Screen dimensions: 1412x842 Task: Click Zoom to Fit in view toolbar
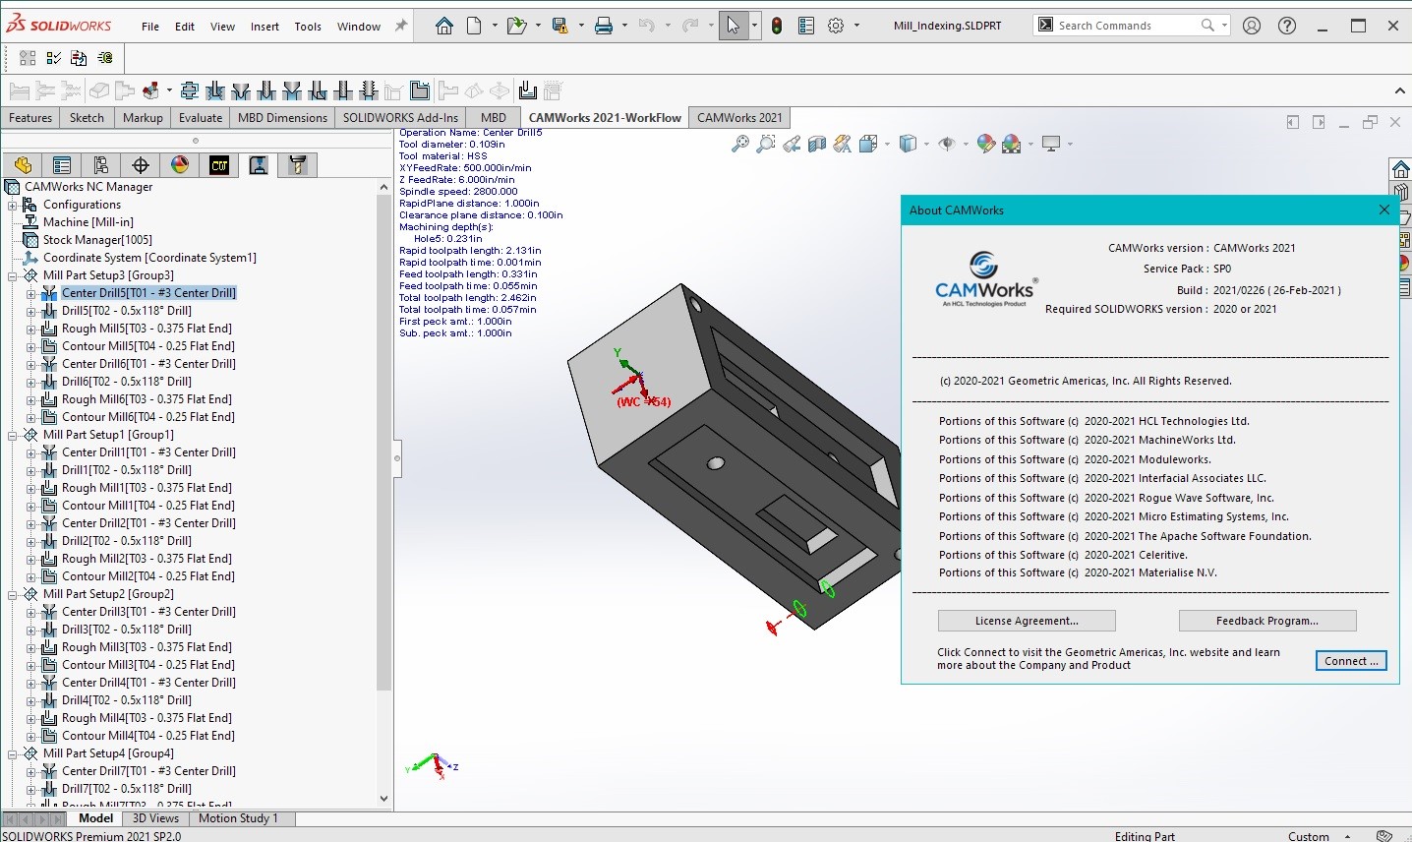tap(740, 145)
